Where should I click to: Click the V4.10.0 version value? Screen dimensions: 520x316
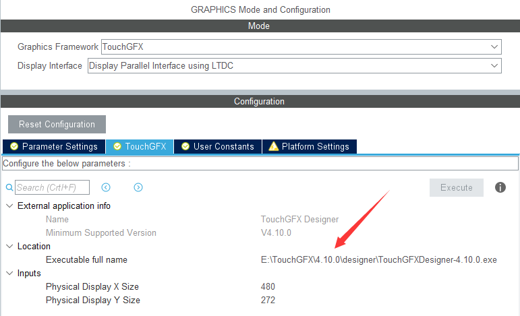pyautogui.click(x=276, y=233)
